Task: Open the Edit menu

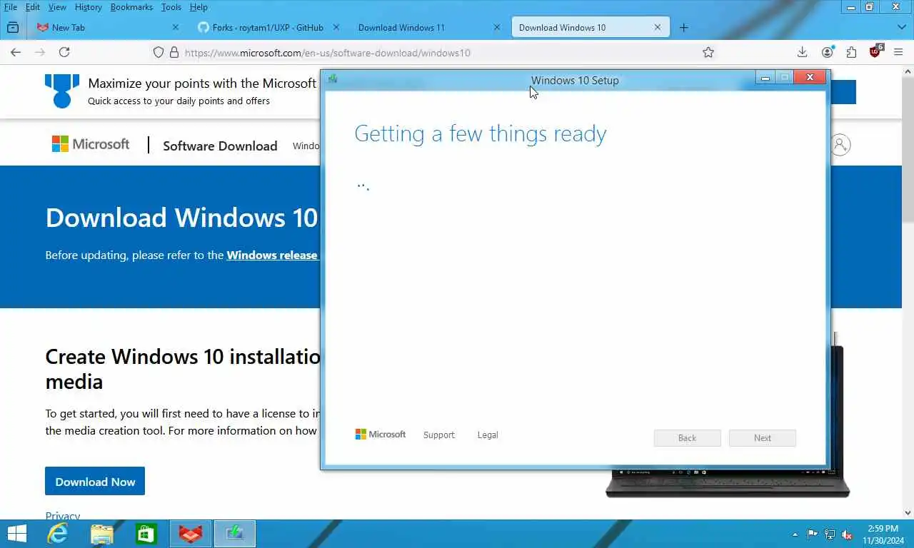Action: point(32,7)
